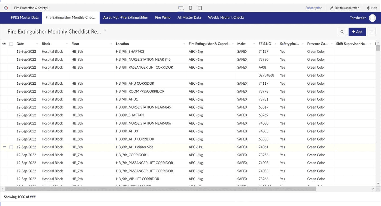Select Fire Extinguisher Monthly Checklist tab
Screen dimensions: 381x206
pos(71,18)
